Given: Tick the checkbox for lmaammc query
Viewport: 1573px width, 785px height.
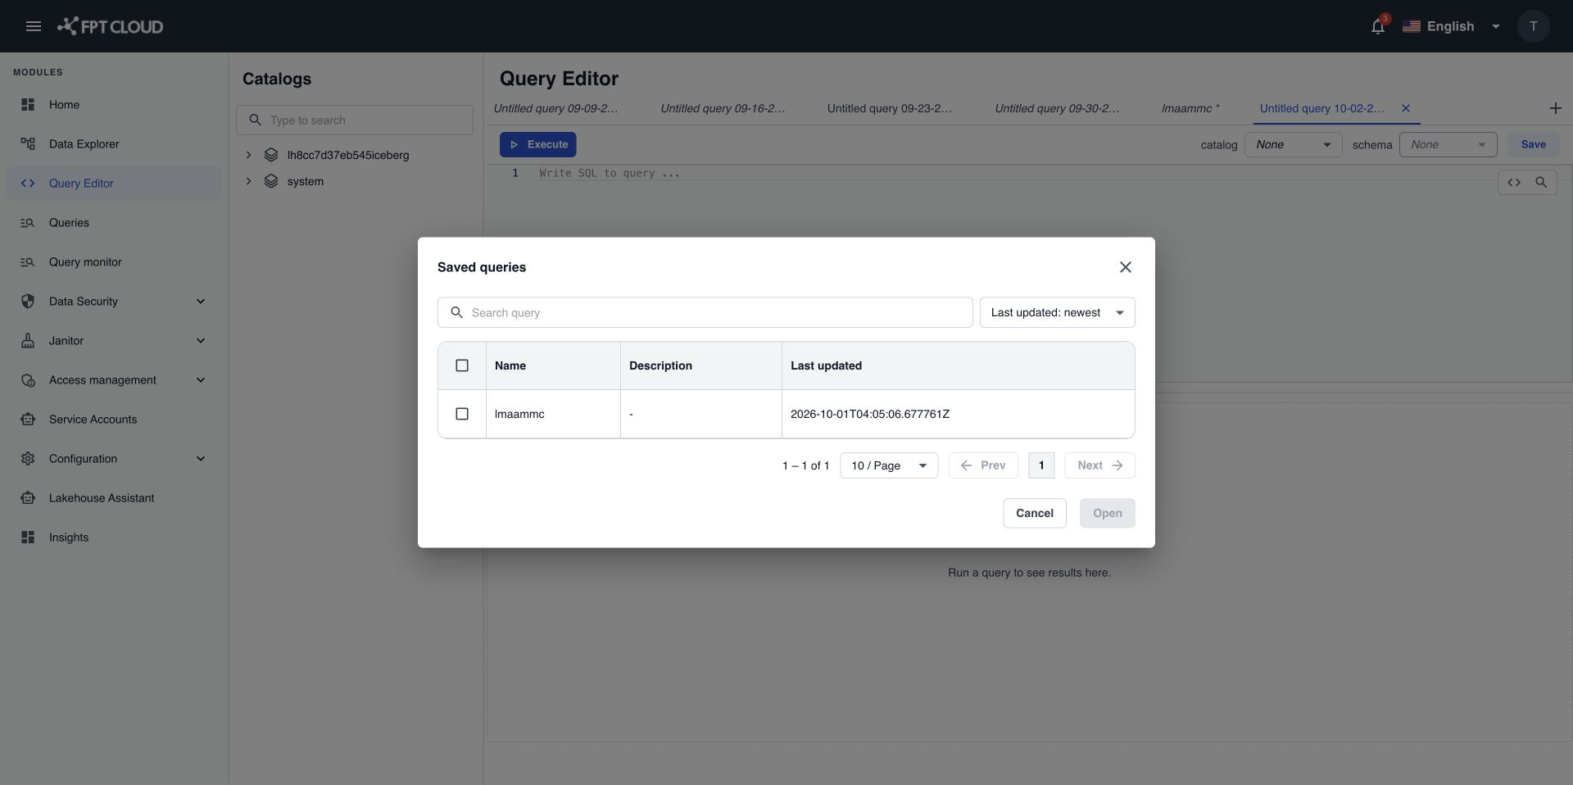Looking at the screenshot, I should pos(462,414).
